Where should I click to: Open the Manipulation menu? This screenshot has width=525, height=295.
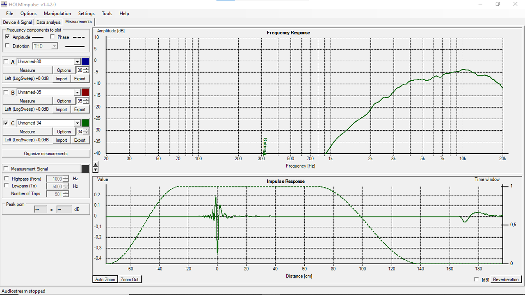(57, 14)
